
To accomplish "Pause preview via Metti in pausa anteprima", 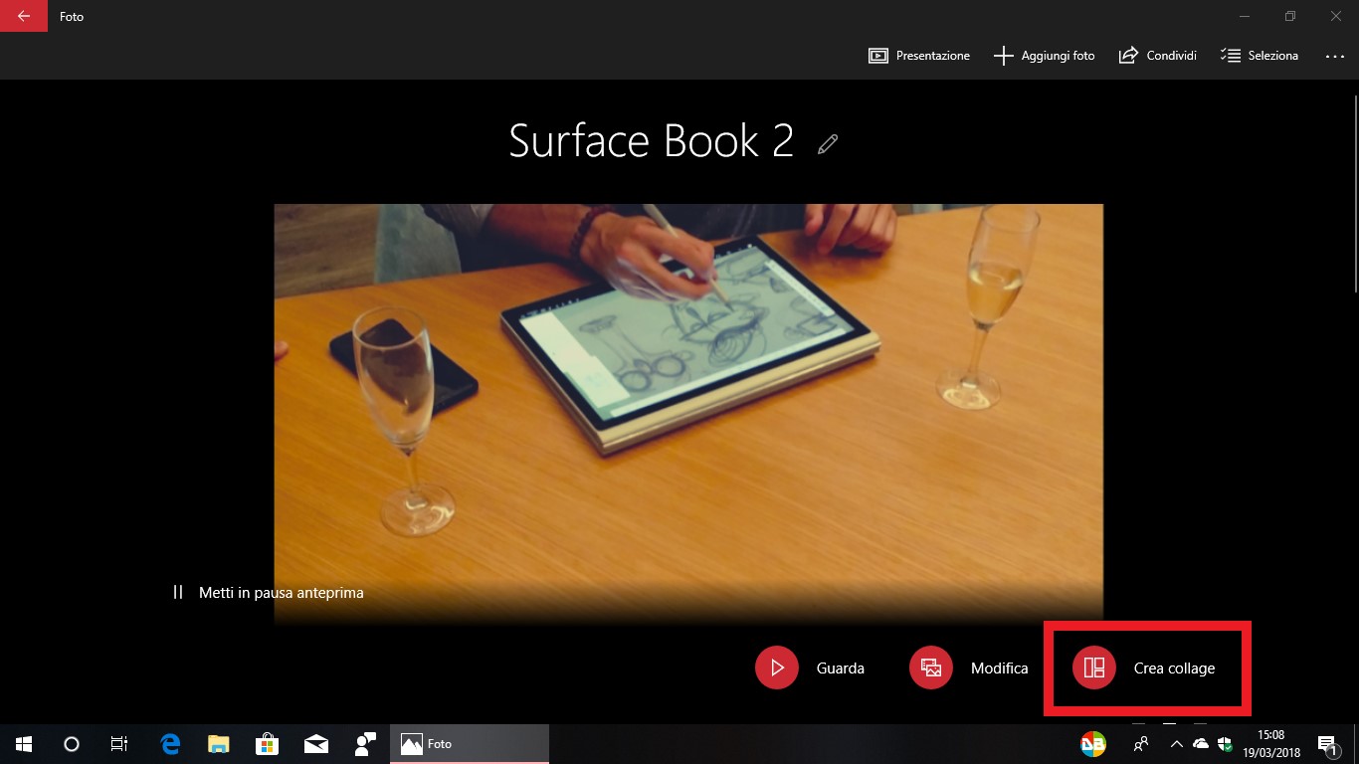I will coord(269,593).
